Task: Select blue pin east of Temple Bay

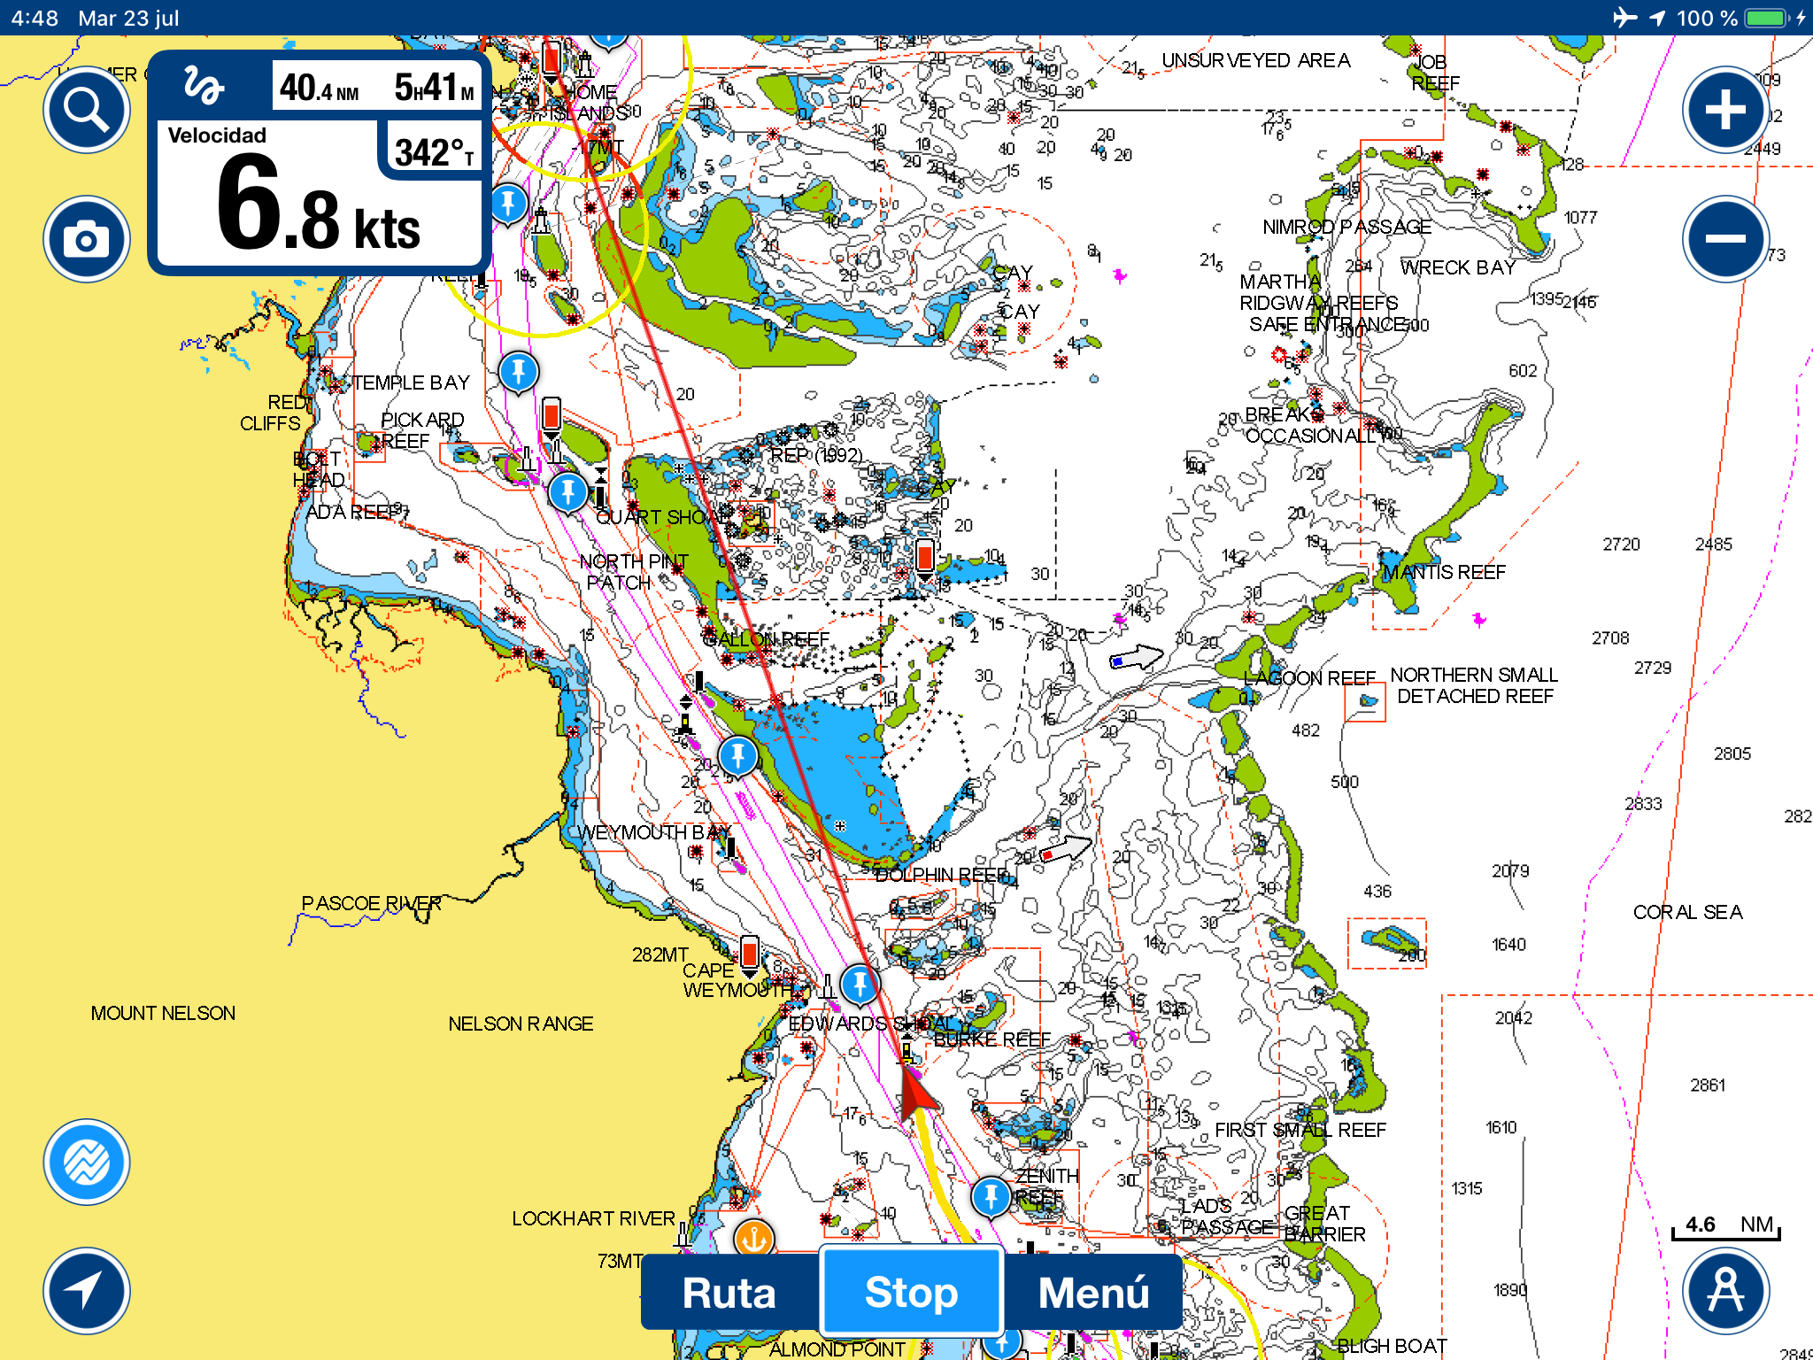Action: tap(519, 372)
